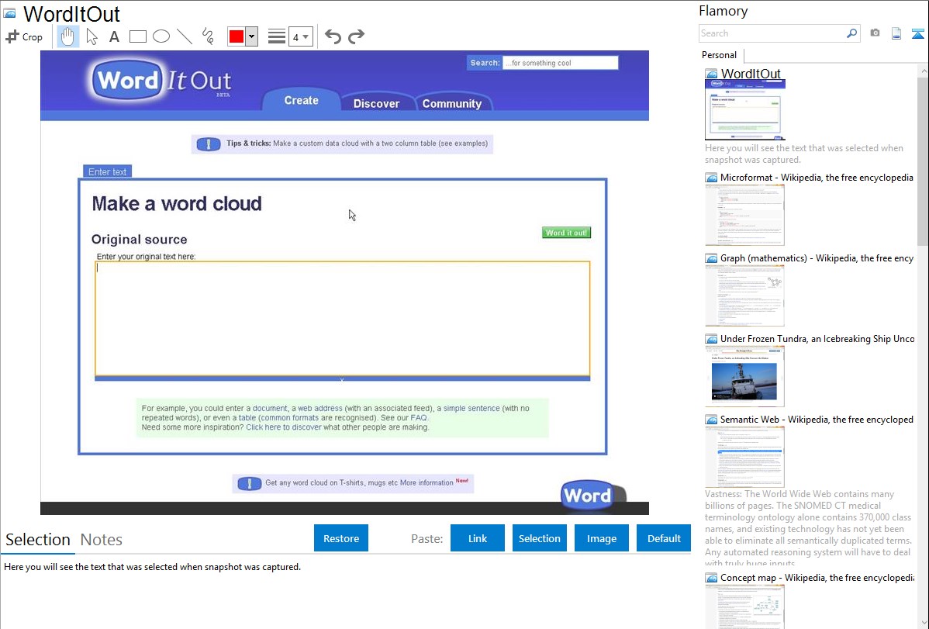The width and height of the screenshot is (929, 629).
Task: Click the Restore button
Action: tap(341, 538)
